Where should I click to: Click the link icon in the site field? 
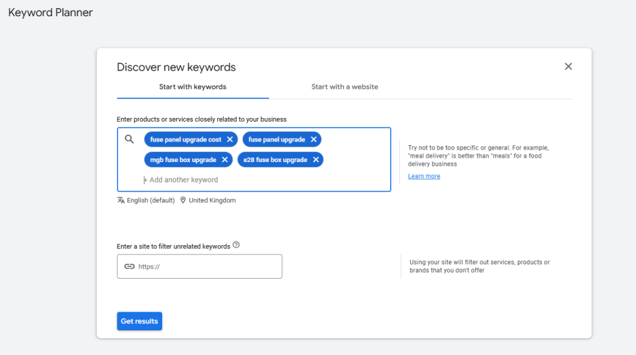129,266
